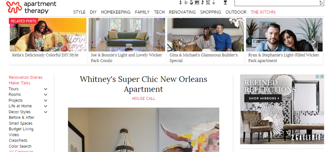
Task: Expand the Tours sidebar section
Action: tap(45, 89)
